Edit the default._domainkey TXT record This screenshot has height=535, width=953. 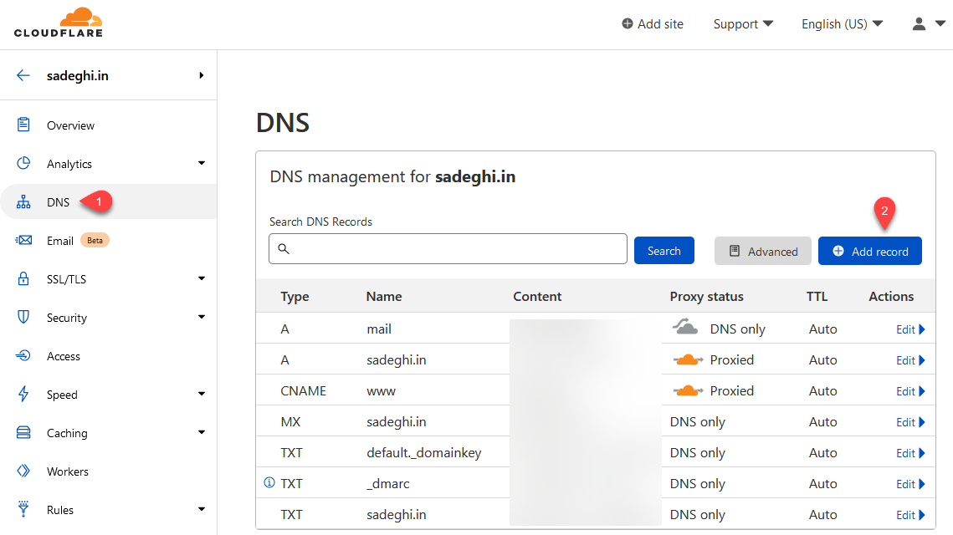(x=910, y=453)
